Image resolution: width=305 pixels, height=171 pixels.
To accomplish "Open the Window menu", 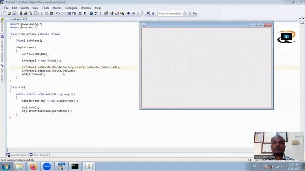I will 86,8.
